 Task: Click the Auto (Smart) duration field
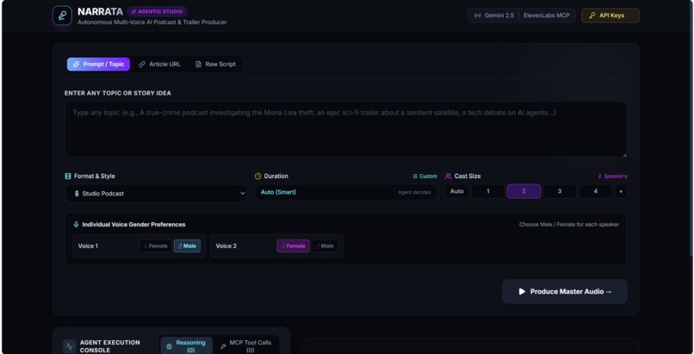coord(345,192)
